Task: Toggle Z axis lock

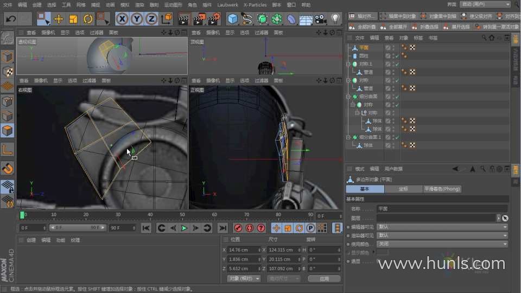Action: (x=151, y=18)
